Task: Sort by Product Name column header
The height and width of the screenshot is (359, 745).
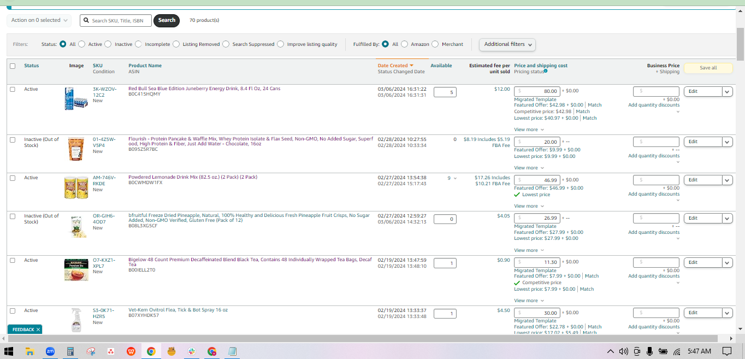Action: [145, 66]
